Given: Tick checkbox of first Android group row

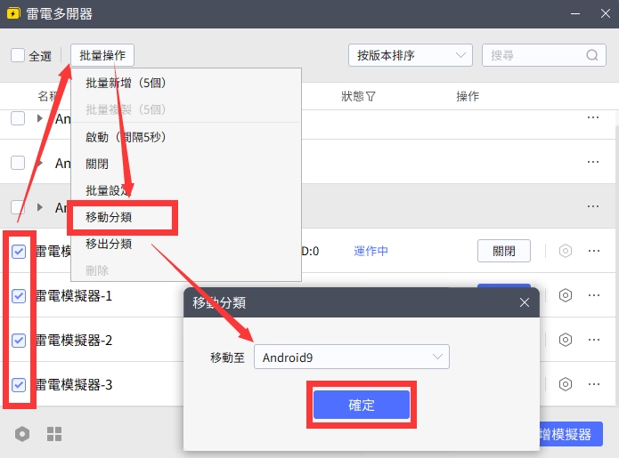Looking at the screenshot, I should click(x=18, y=118).
